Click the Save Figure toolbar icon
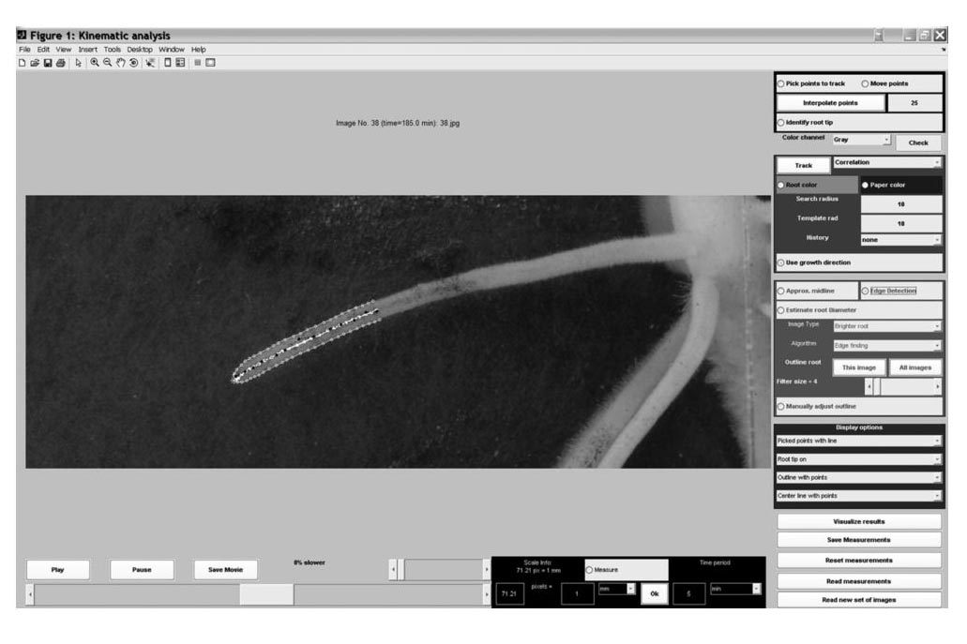Screen dimensions: 967x644 tap(47, 63)
